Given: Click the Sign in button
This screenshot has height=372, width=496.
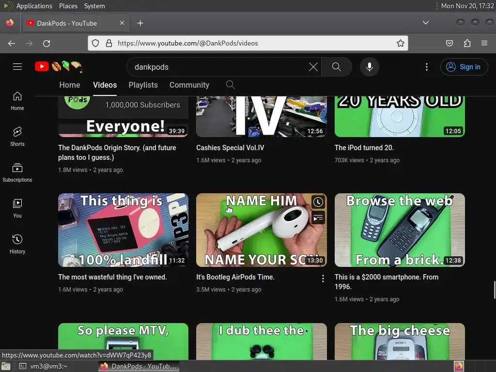Looking at the screenshot, I should point(464,67).
